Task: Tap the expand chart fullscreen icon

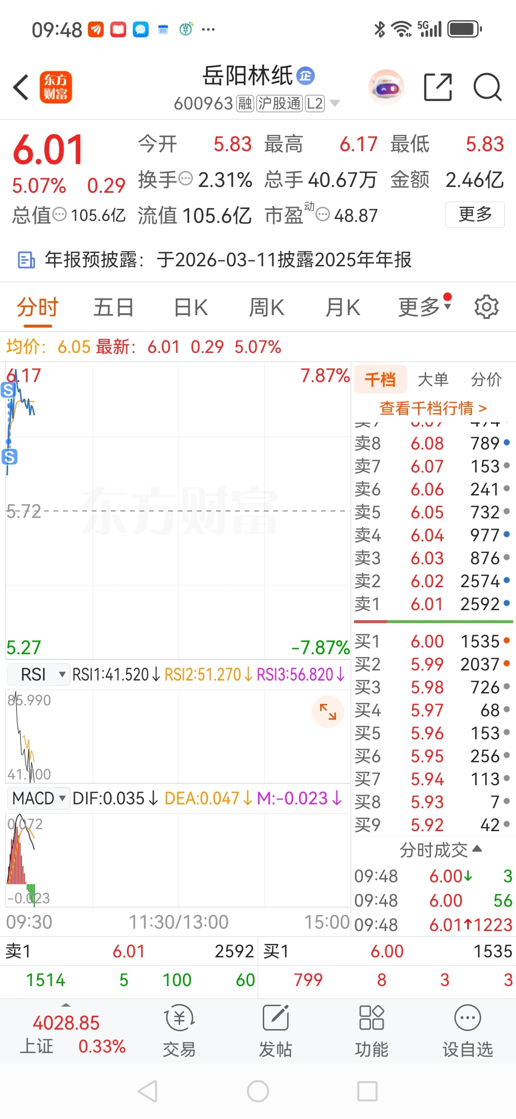Action: coord(328,712)
